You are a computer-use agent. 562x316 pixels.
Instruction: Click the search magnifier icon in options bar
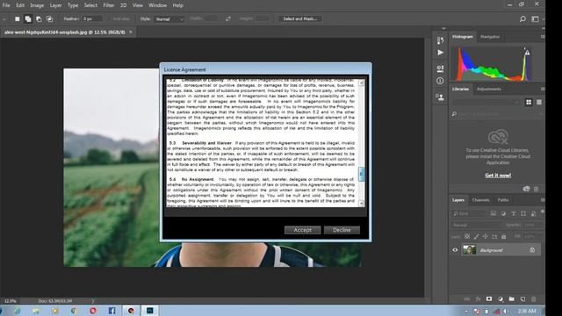[x=522, y=19]
